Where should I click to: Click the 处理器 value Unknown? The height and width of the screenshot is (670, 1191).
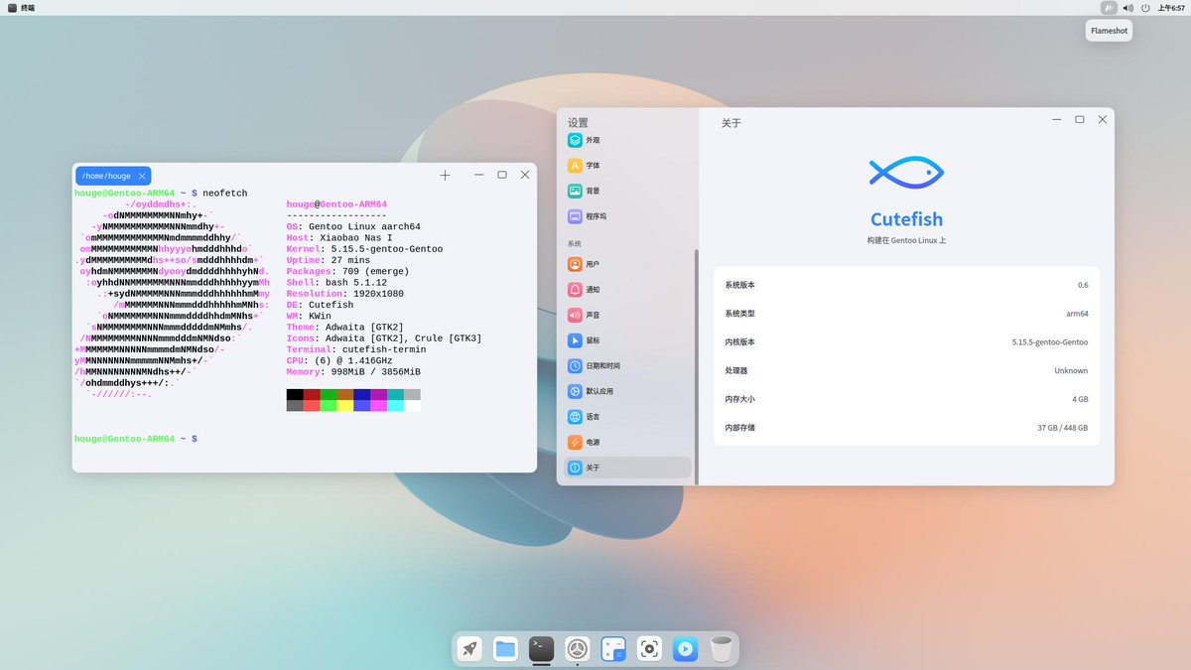coord(1071,370)
